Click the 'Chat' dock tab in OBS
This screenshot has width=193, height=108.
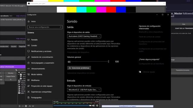pos(184,24)
